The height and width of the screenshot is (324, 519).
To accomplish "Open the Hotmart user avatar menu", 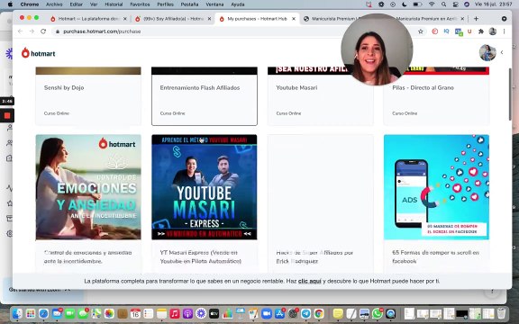I will tap(487, 52).
